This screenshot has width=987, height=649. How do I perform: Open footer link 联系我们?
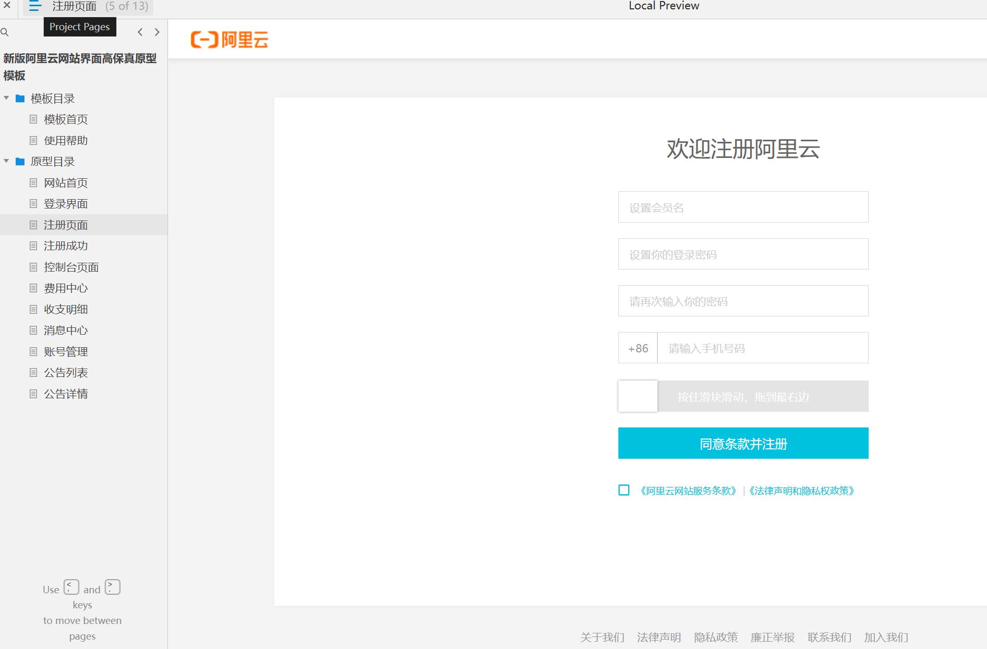pos(830,638)
